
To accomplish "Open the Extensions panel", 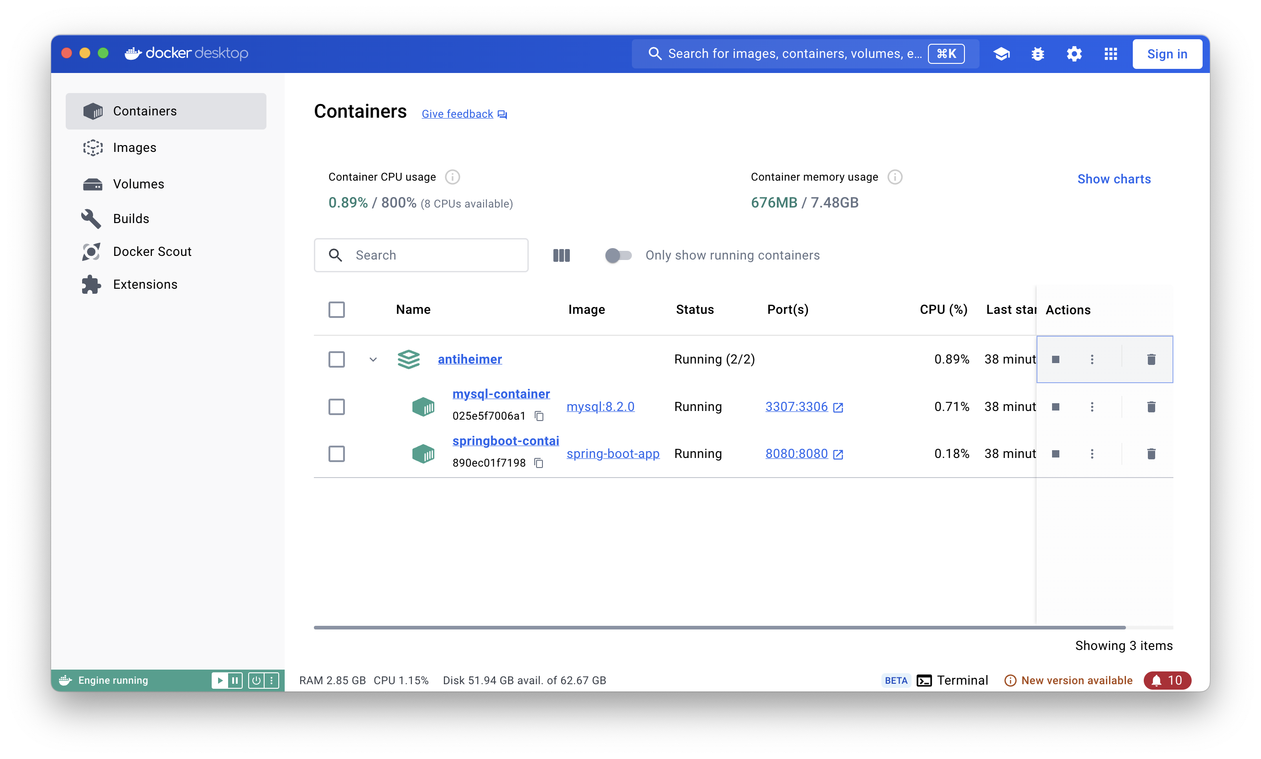I will point(145,284).
